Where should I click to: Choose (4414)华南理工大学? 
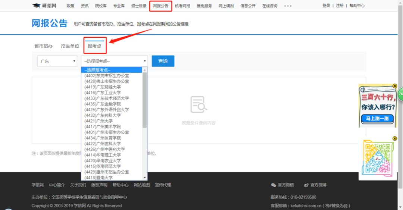112,155
